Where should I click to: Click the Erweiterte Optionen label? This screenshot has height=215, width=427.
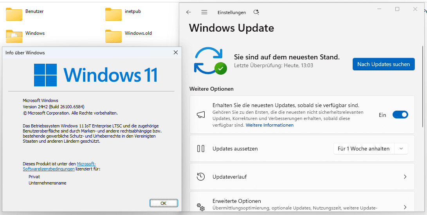(237, 201)
